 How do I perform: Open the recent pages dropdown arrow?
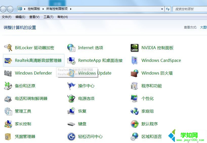[15, 9]
